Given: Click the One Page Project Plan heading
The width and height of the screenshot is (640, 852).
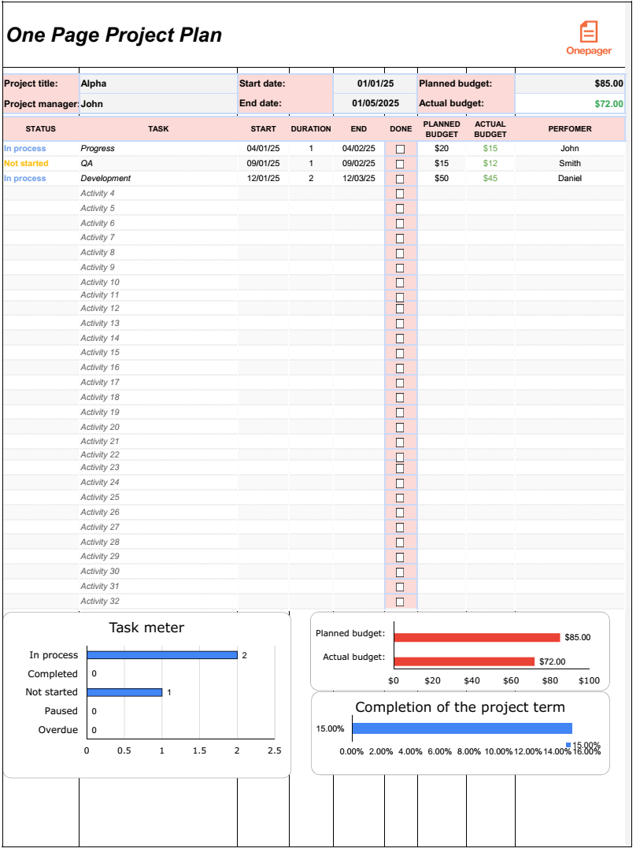Looking at the screenshot, I should (114, 35).
